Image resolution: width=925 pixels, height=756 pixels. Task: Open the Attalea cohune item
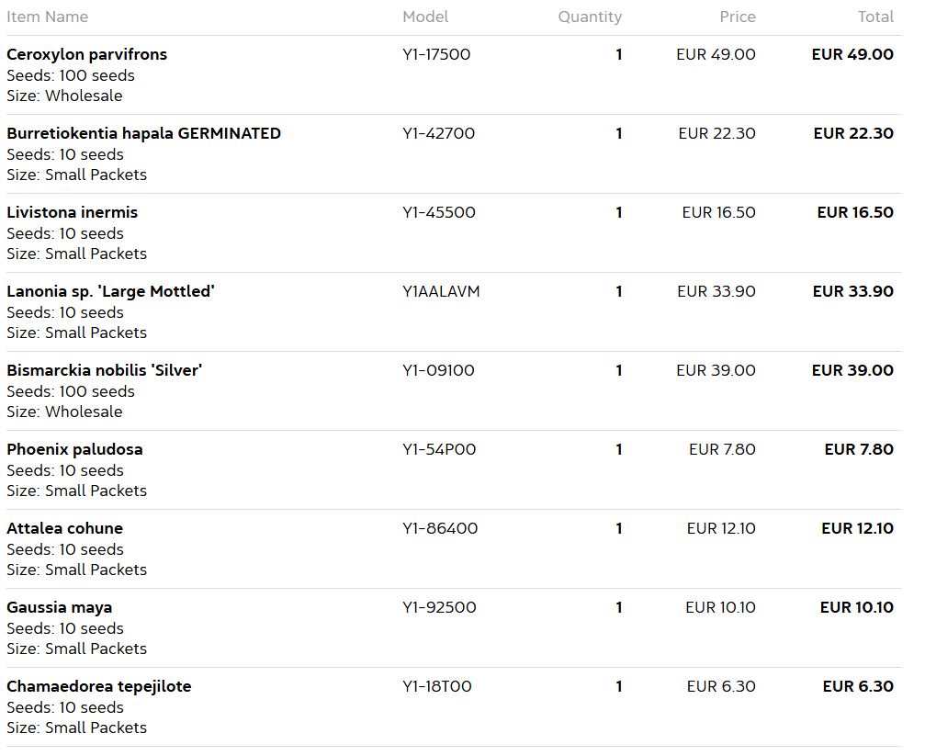click(x=64, y=528)
